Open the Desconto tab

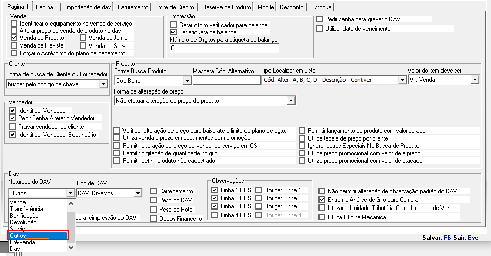coord(291,7)
